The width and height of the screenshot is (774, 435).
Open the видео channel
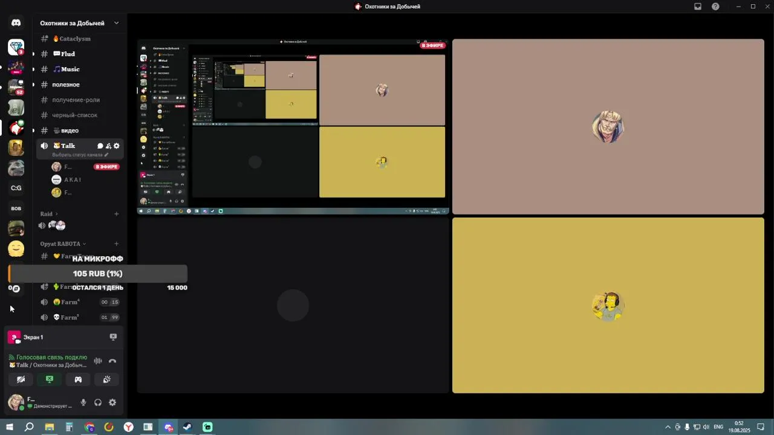[80, 130]
